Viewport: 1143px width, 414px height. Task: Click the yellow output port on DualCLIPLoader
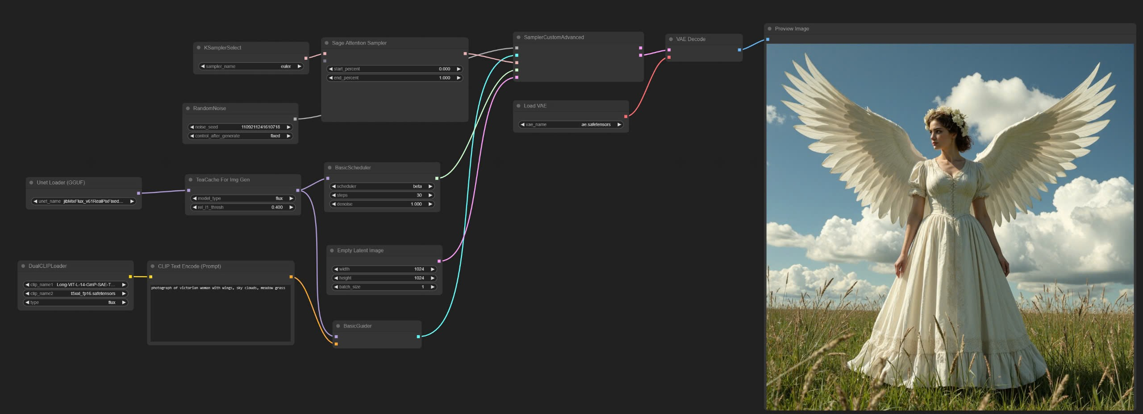tap(130, 277)
